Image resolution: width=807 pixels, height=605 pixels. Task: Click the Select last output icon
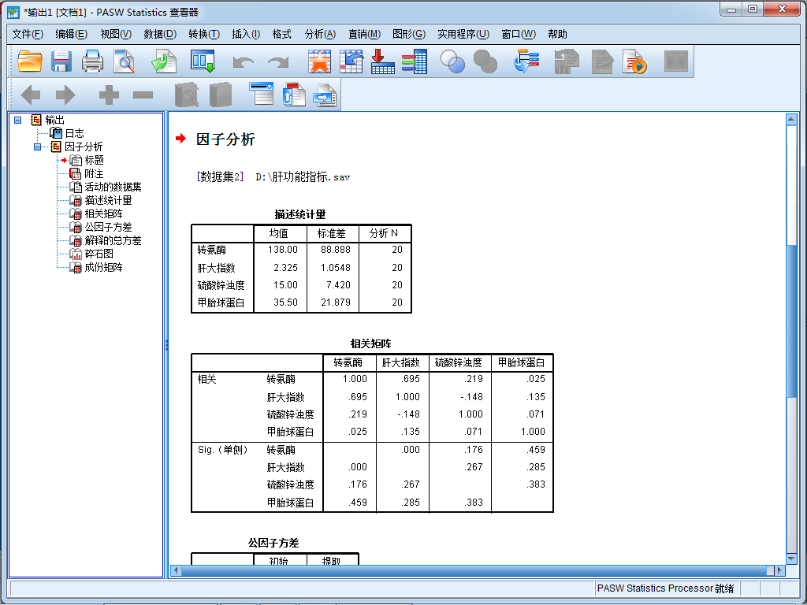point(526,61)
